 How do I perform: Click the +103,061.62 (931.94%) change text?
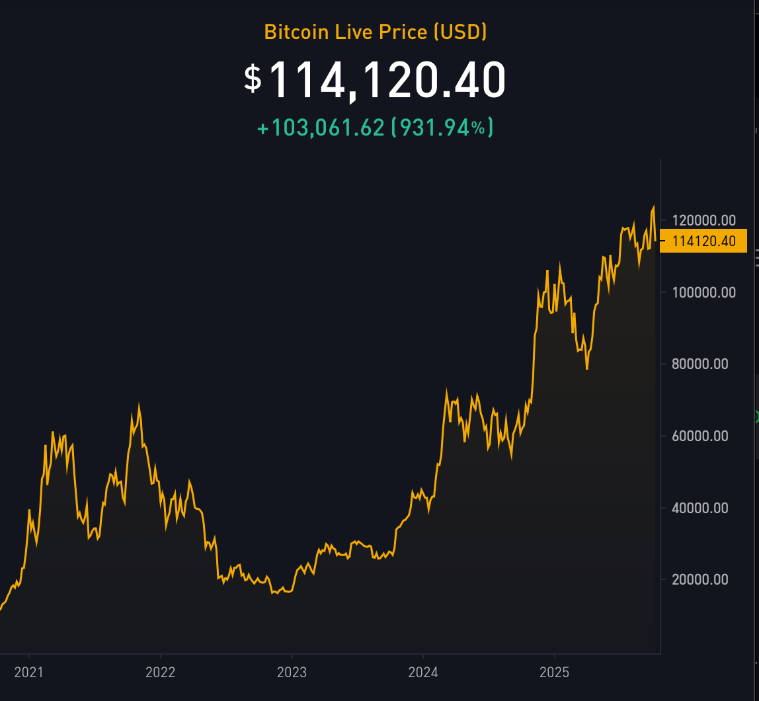375,128
